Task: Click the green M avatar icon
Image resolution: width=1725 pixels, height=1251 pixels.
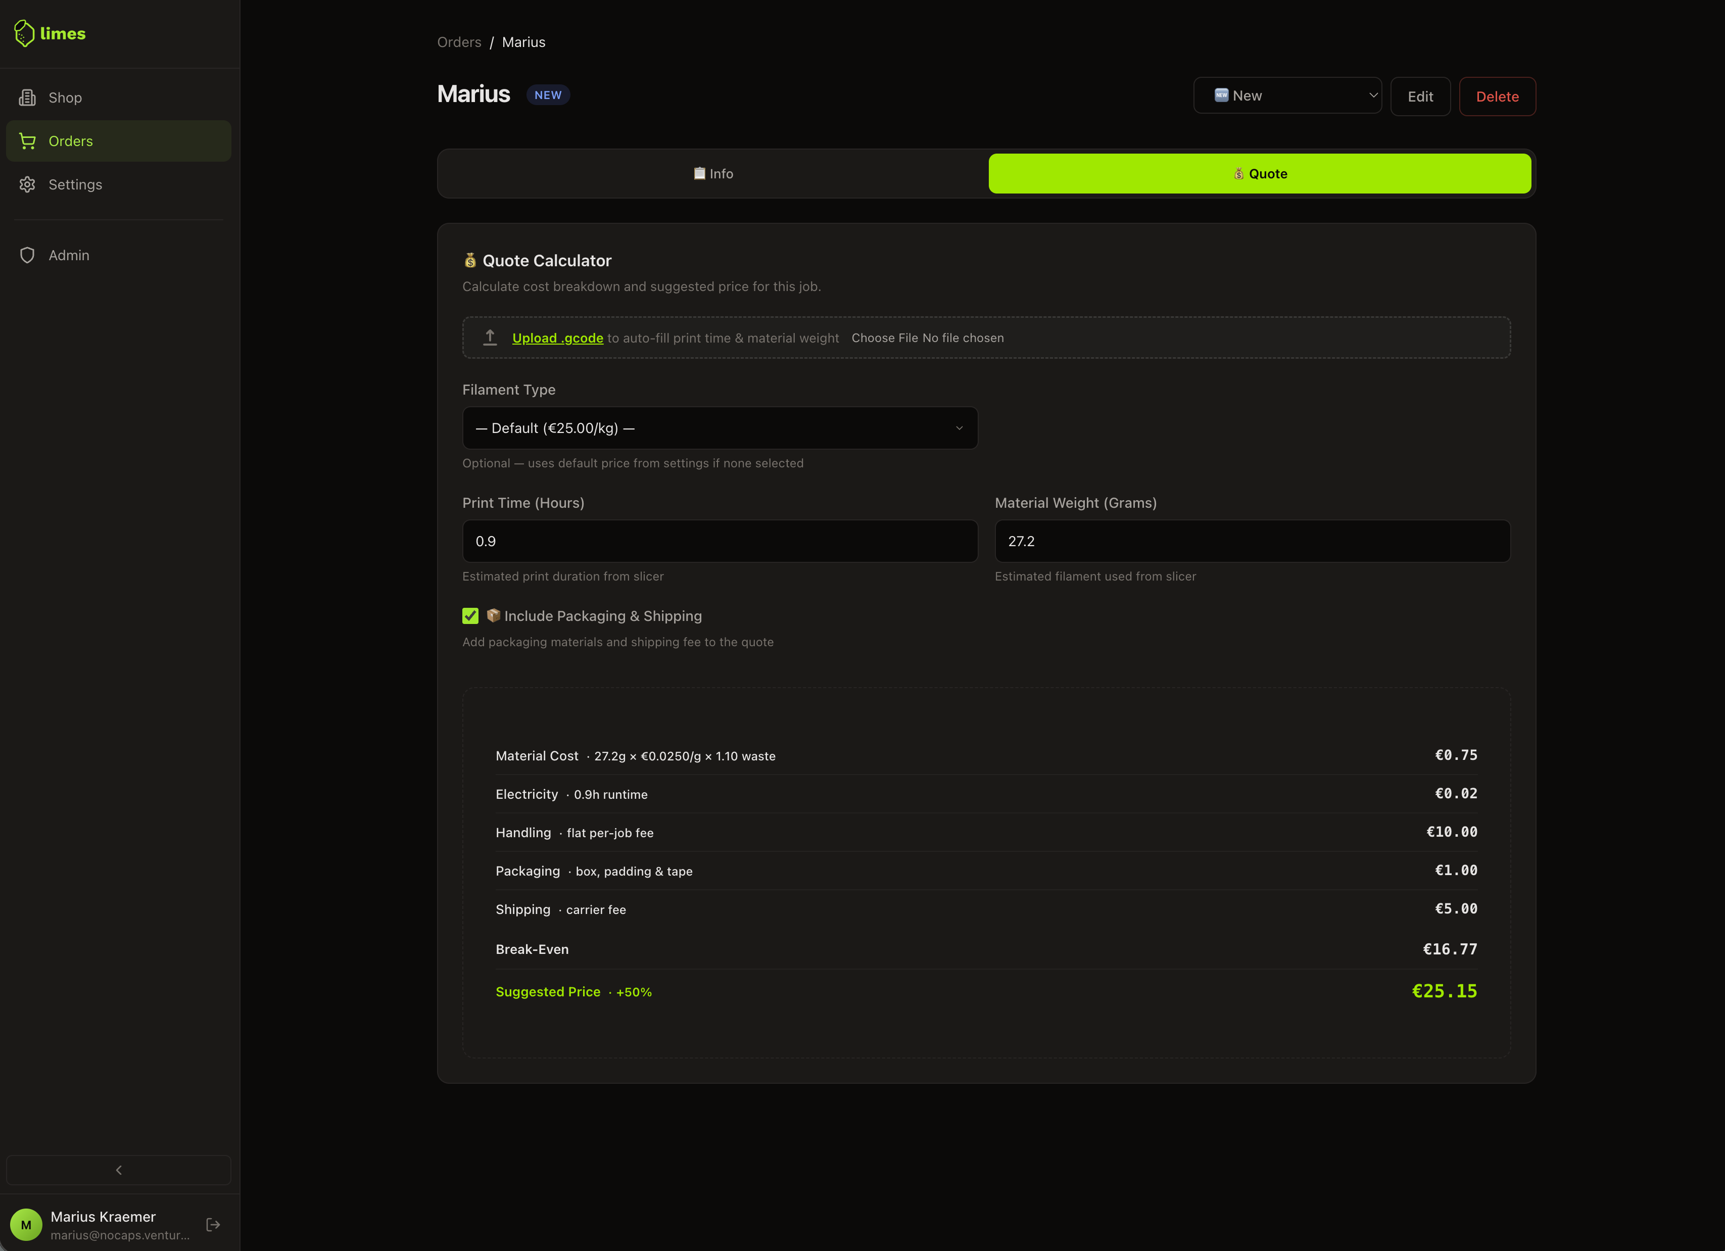Action: pyautogui.click(x=27, y=1224)
